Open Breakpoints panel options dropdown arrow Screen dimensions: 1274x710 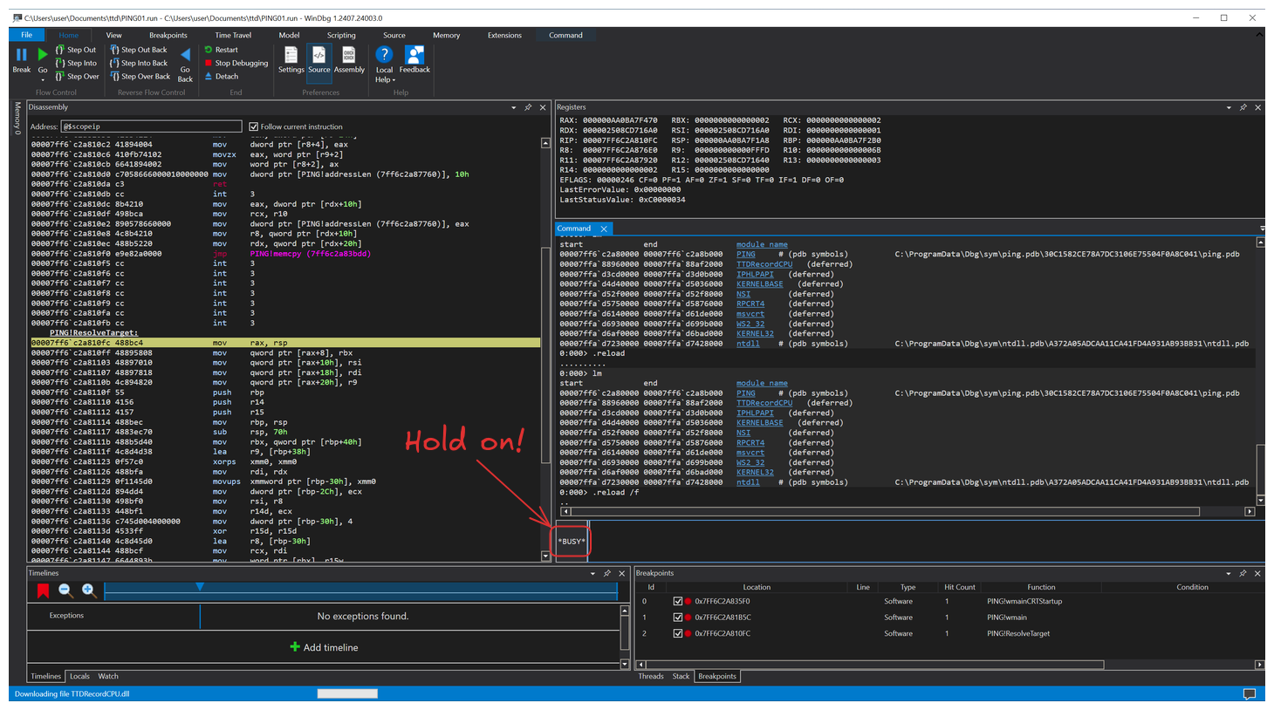[1229, 573]
